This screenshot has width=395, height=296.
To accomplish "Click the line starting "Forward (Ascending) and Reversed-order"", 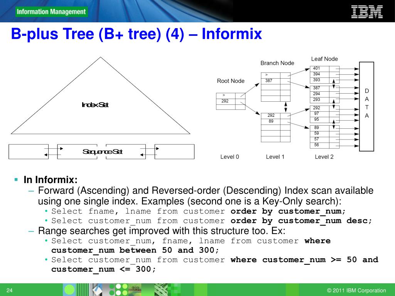I will pyautogui.click(x=206, y=190).
